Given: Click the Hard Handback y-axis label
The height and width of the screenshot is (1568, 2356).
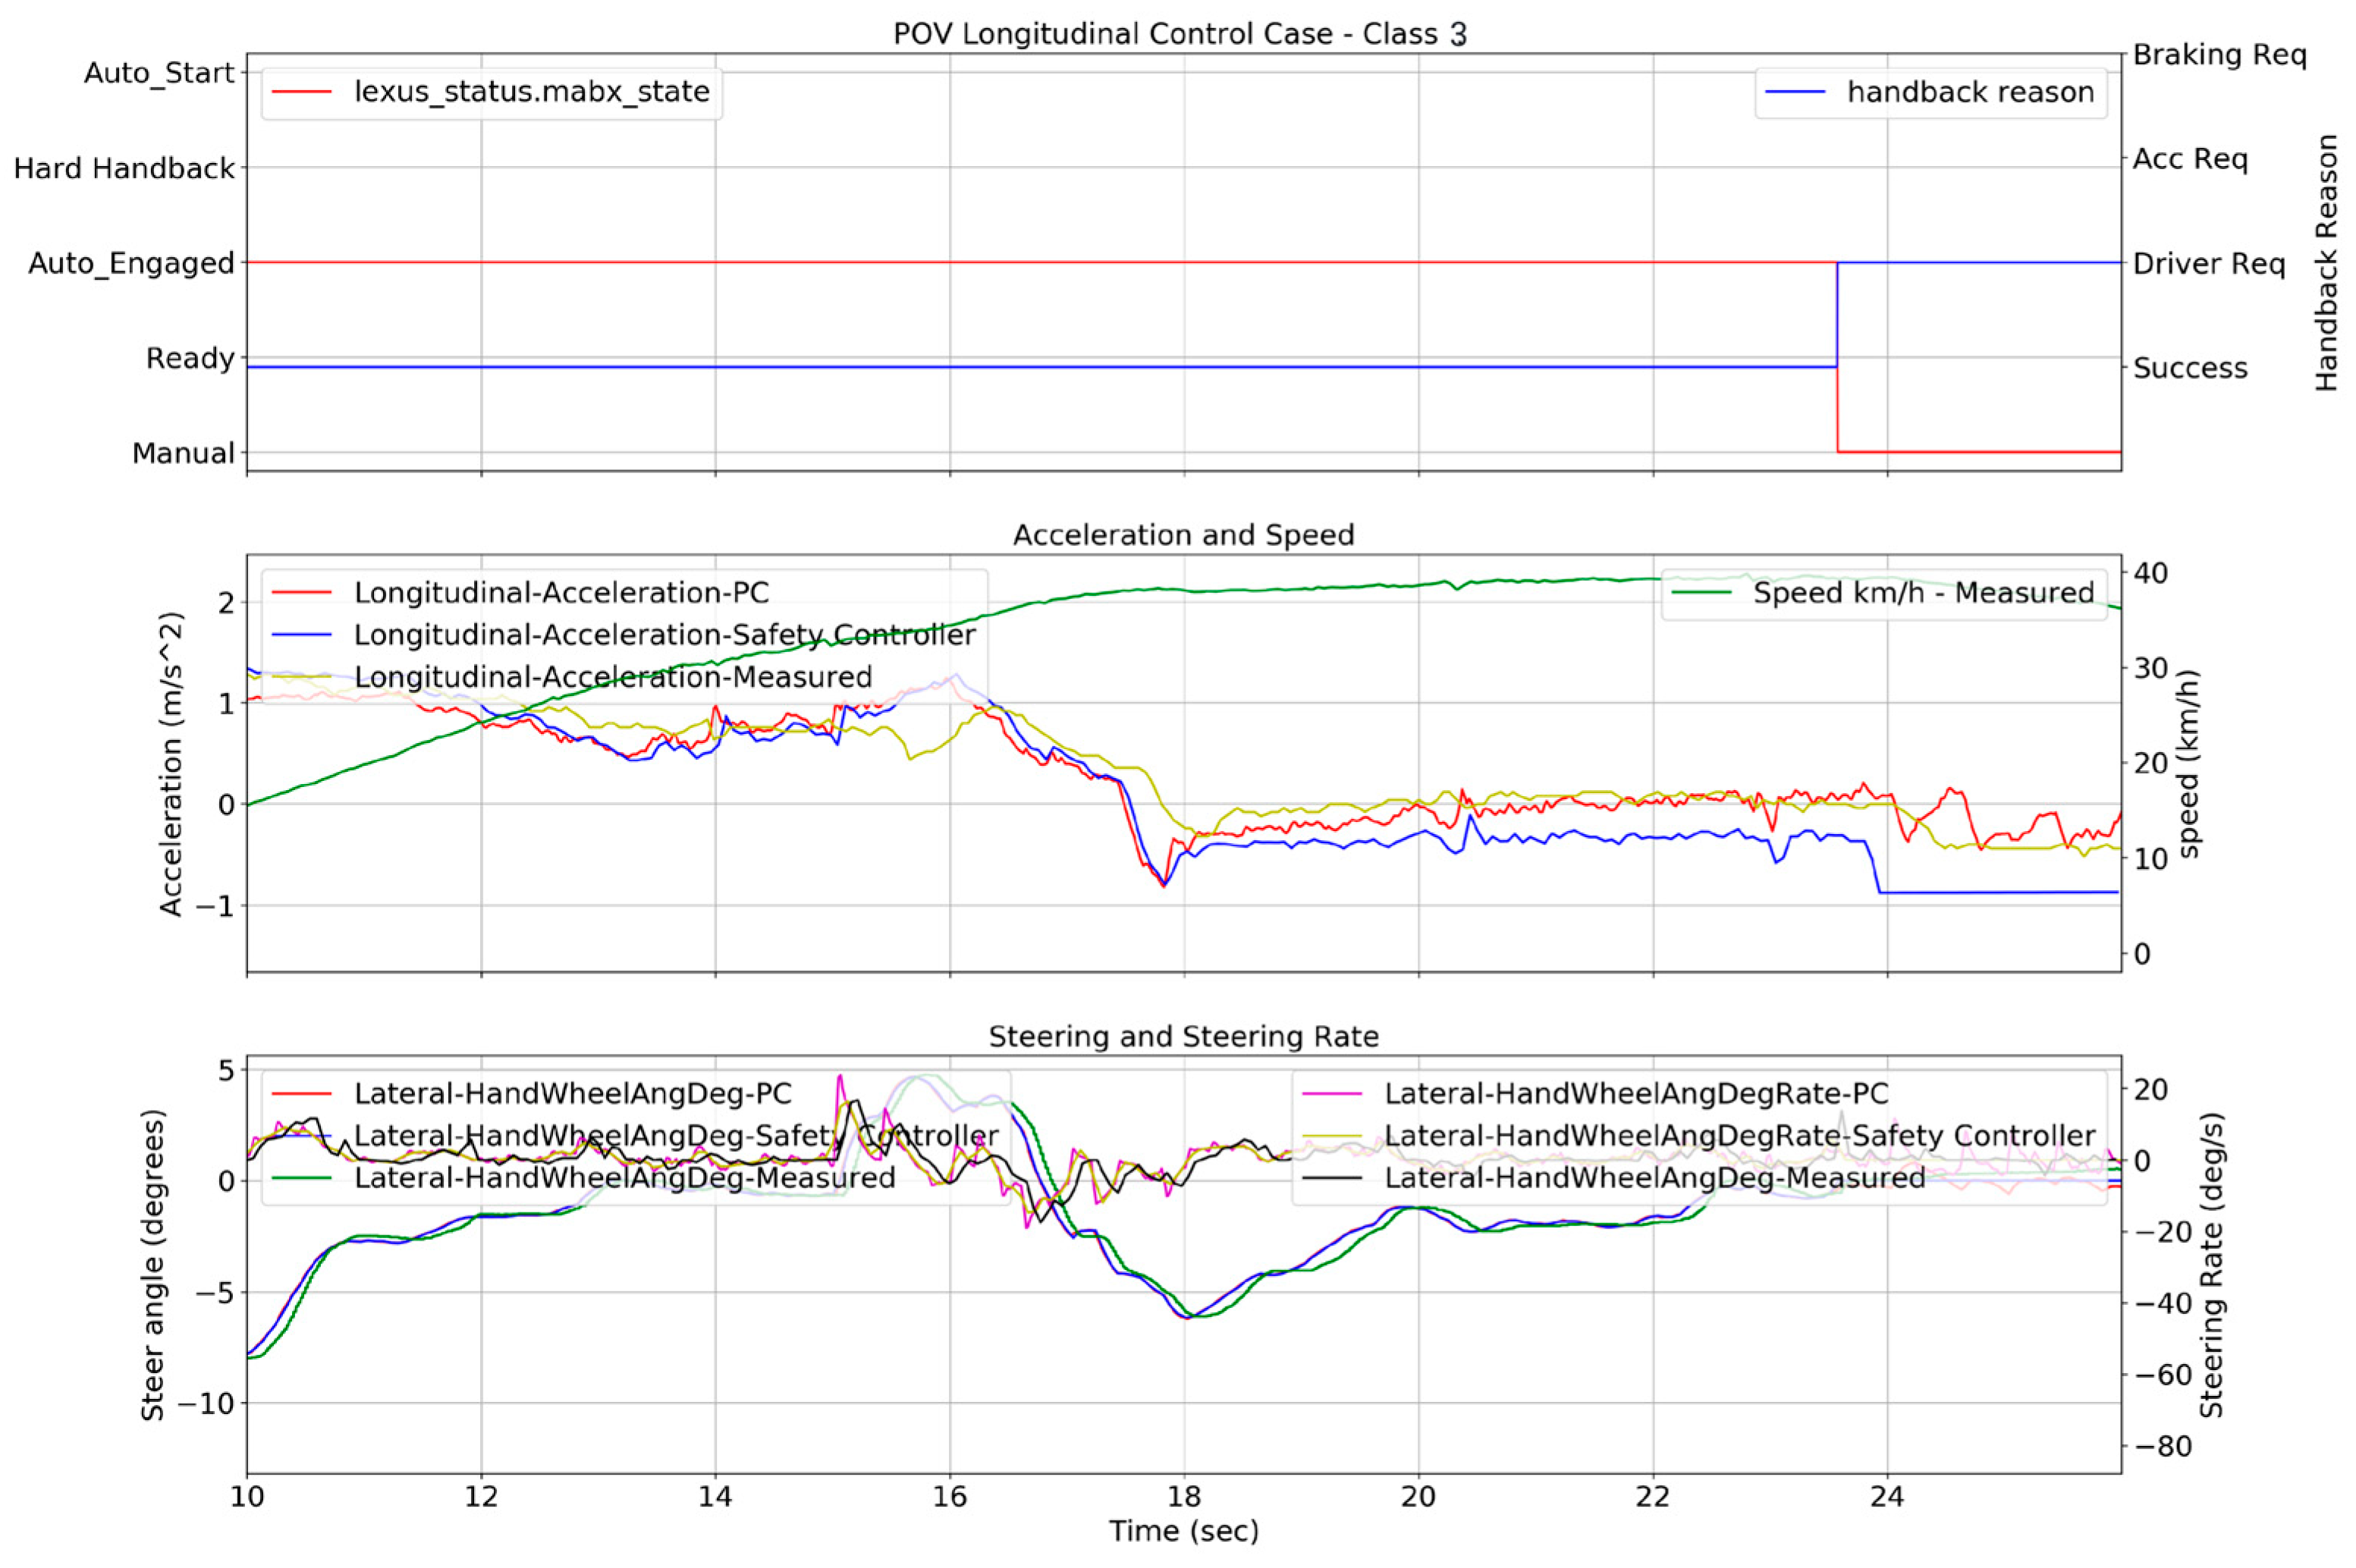Looking at the screenshot, I should tap(124, 168).
